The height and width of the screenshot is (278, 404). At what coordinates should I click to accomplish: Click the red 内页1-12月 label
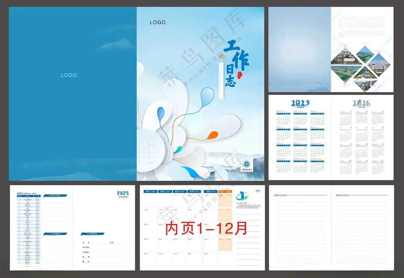point(206,229)
